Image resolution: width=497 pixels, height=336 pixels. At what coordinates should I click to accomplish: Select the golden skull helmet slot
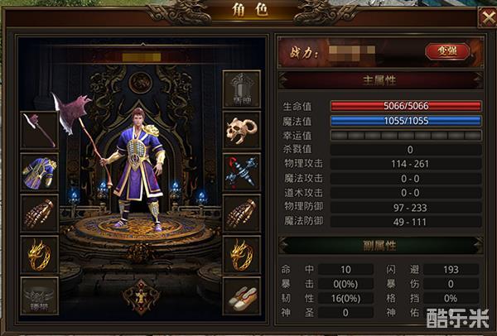click(x=242, y=130)
